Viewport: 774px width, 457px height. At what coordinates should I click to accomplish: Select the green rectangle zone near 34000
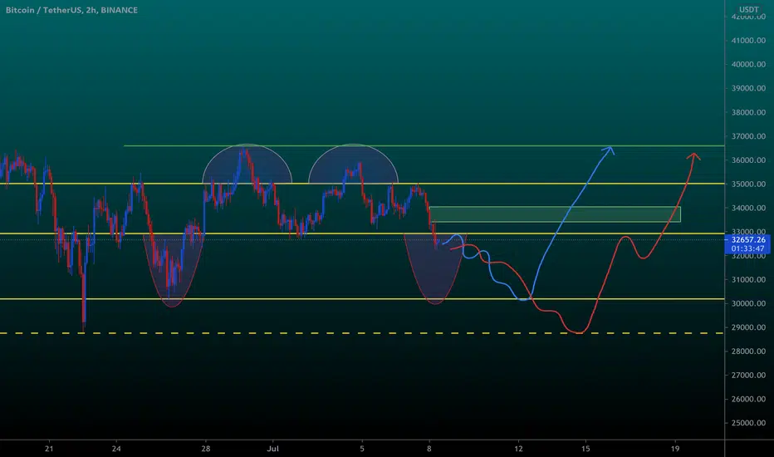click(x=555, y=214)
